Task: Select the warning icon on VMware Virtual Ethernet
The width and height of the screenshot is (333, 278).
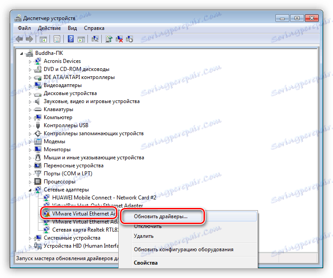Action: click(x=46, y=214)
